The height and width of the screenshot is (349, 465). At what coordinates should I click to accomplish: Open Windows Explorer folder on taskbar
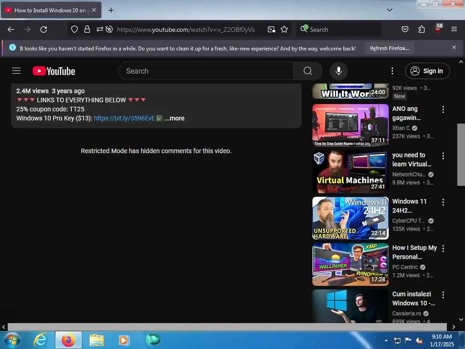[96, 340]
